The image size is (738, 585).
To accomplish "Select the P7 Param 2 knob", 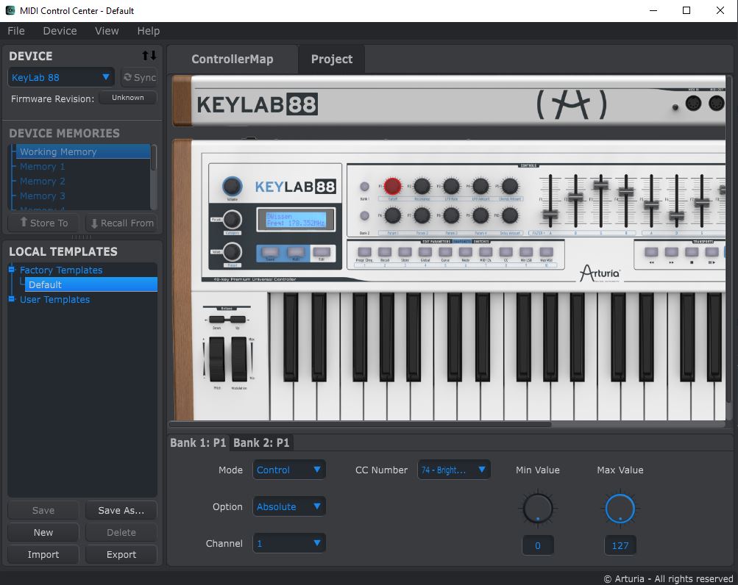I will tap(422, 215).
